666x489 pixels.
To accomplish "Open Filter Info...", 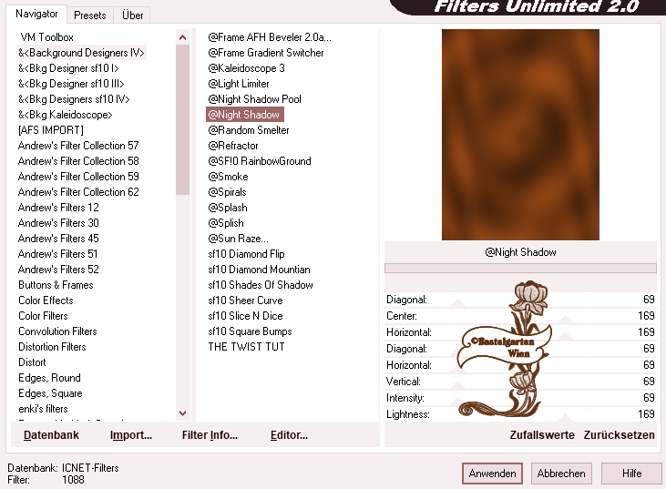I will (x=210, y=435).
